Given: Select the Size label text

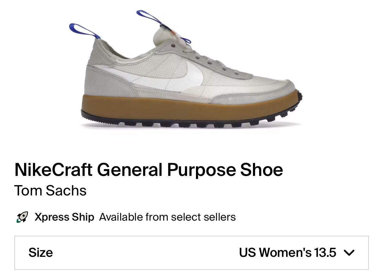Looking at the screenshot, I should pos(41,253).
